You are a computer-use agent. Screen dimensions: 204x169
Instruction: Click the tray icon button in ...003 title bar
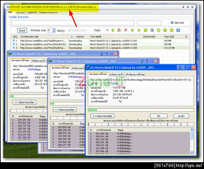click(x=179, y=67)
